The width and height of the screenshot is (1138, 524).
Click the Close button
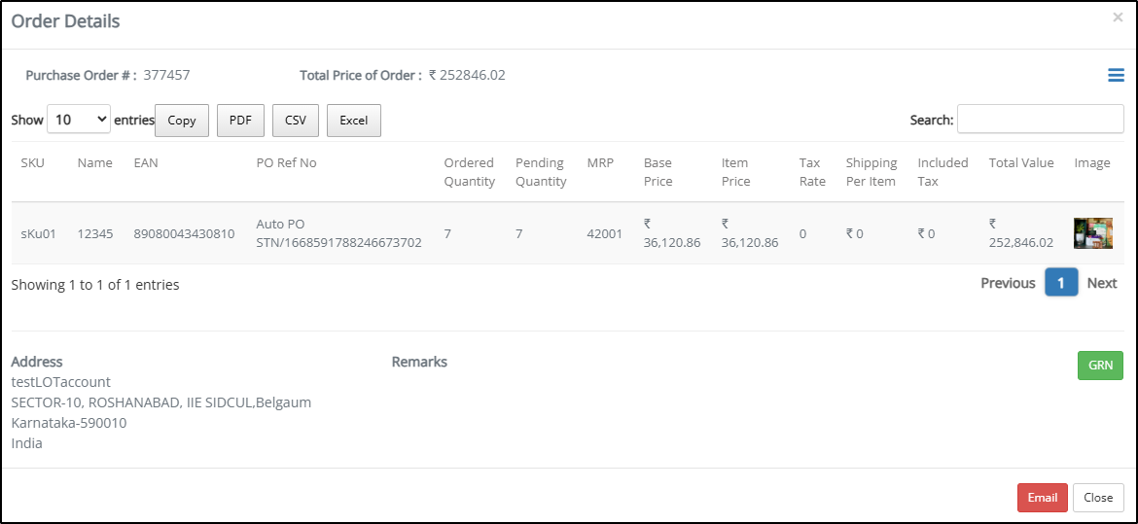[x=1098, y=497]
